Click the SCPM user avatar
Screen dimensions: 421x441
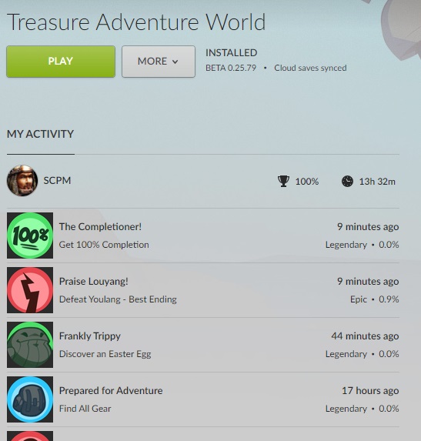point(22,181)
